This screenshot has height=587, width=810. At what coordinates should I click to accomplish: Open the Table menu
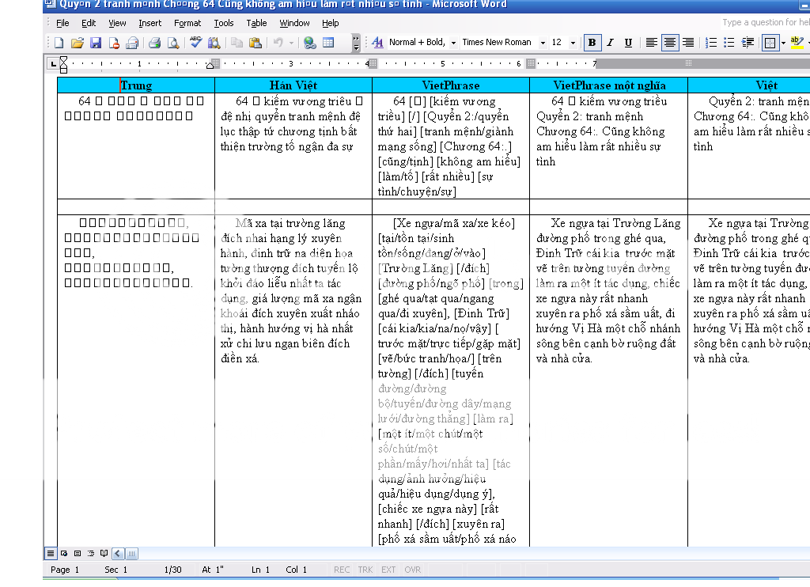pyautogui.click(x=256, y=23)
